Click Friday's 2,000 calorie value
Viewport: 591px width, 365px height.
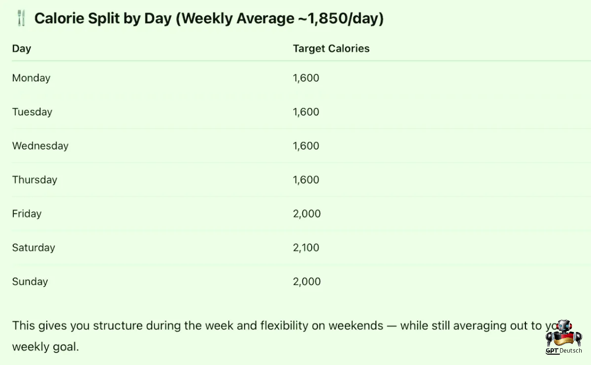tap(307, 214)
